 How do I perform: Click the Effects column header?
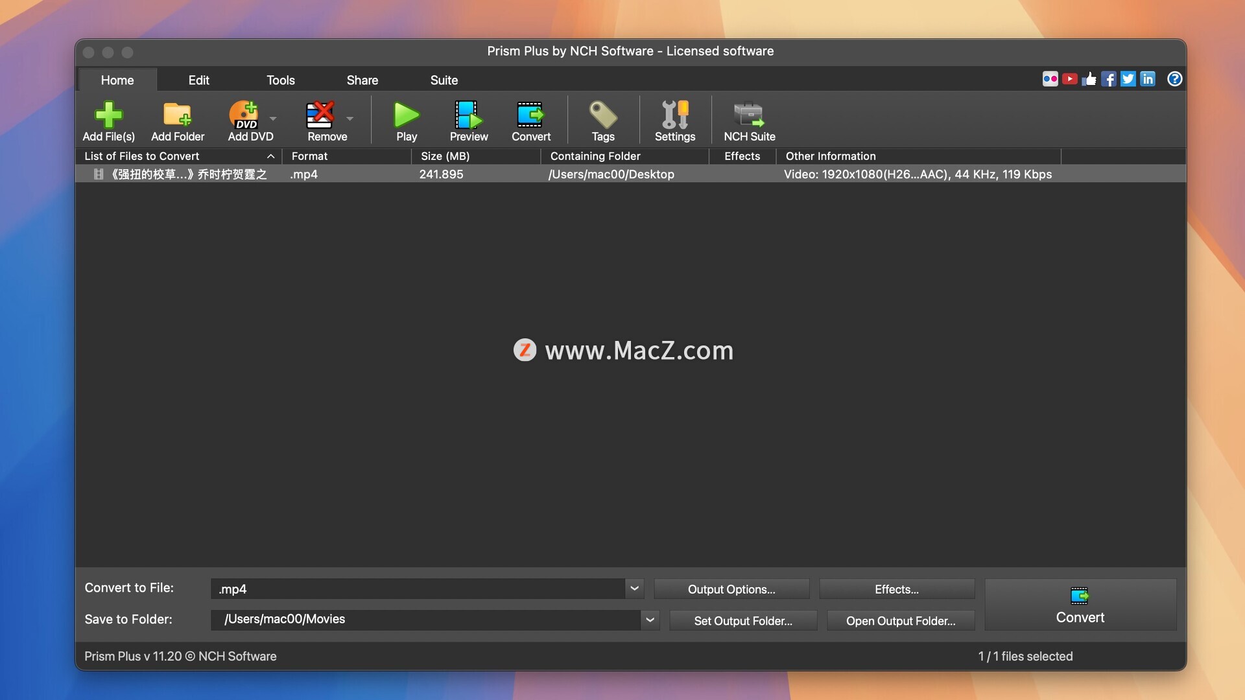pos(742,156)
